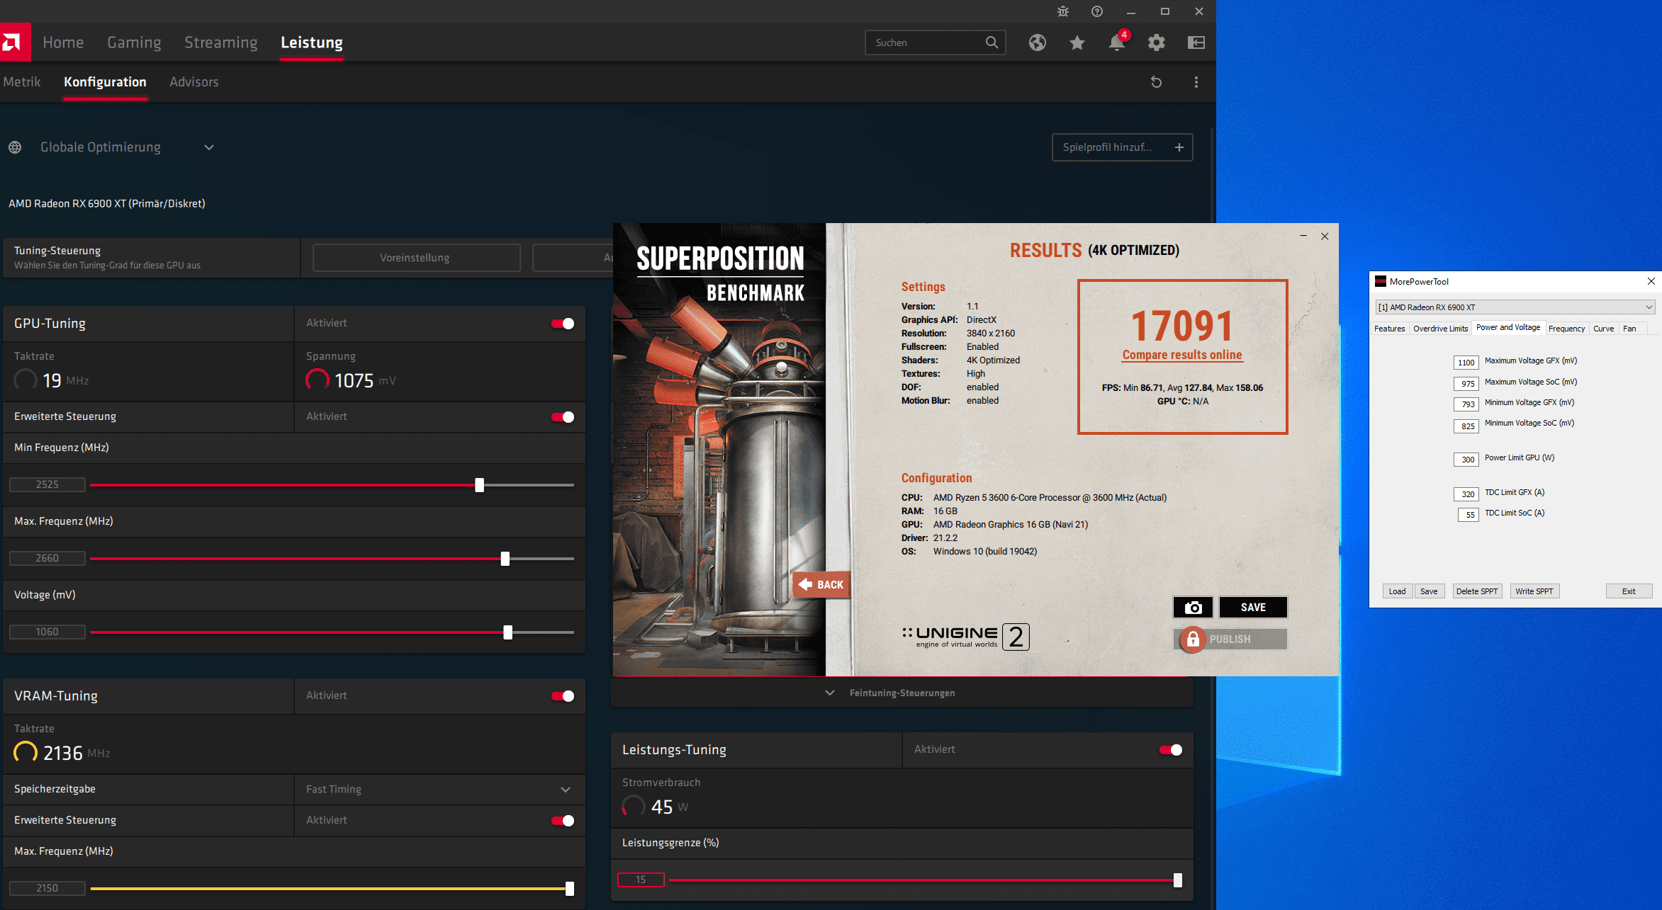Viewport: 1662px width, 910px height.
Task: Click the reset tuning arrow icon
Action: (x=1156, y=82)
